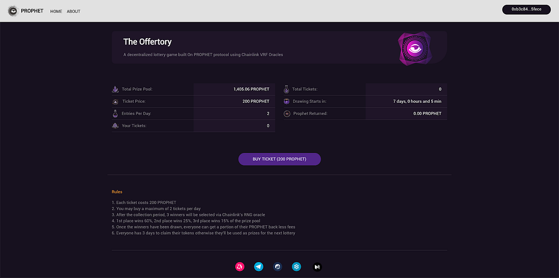Click the '1,405.06 PROPHET' prize value

(x=251, y=89)
